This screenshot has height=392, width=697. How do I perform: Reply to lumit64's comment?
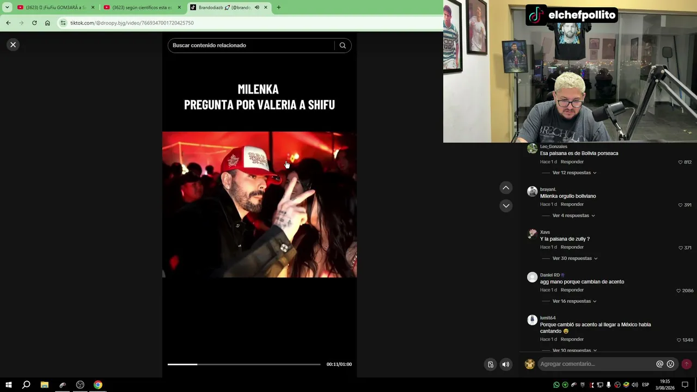(x=572, y=339)
